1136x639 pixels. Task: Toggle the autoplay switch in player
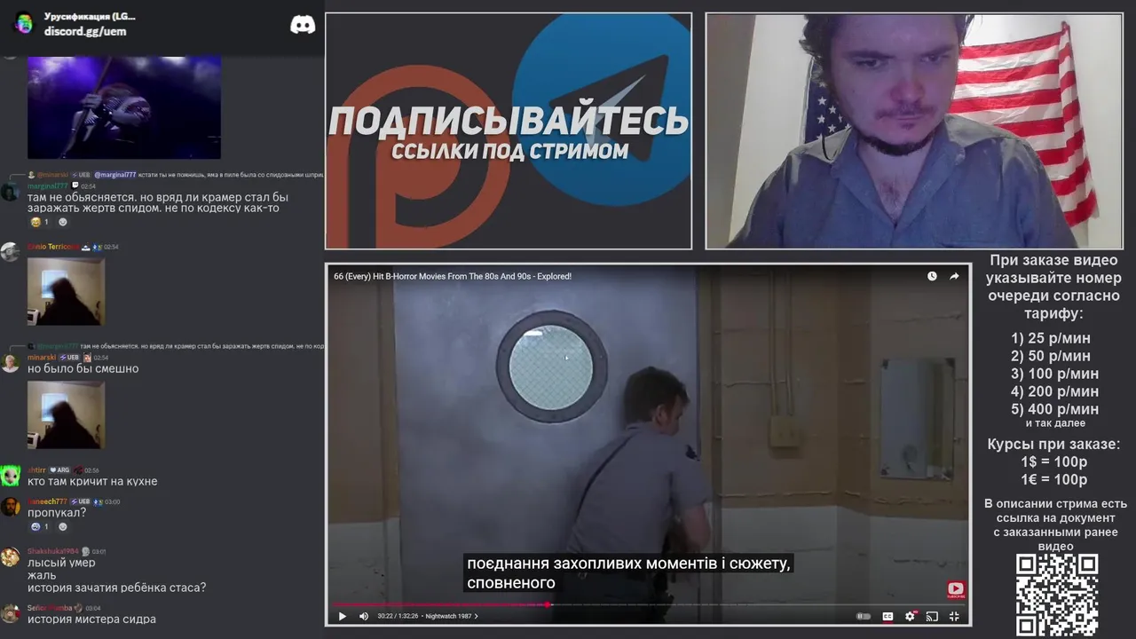point(863,616)
